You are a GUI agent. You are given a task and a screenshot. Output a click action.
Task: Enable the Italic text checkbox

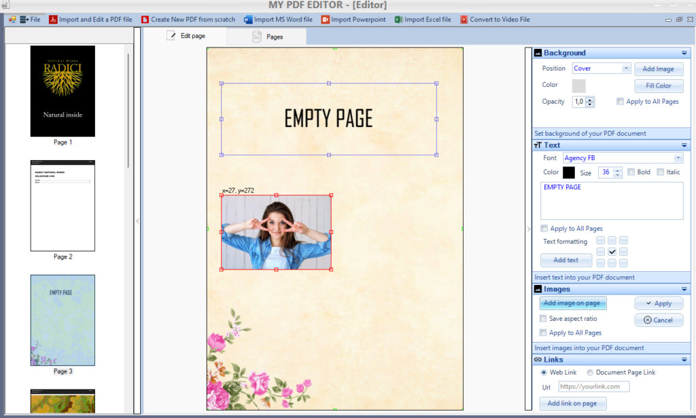[x=661, y=172]
